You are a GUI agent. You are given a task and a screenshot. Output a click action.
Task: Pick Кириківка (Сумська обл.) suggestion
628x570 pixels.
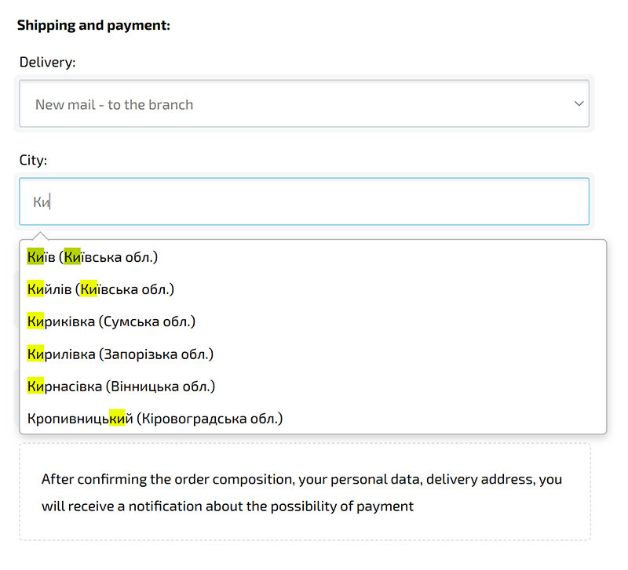tap(111, 321)
